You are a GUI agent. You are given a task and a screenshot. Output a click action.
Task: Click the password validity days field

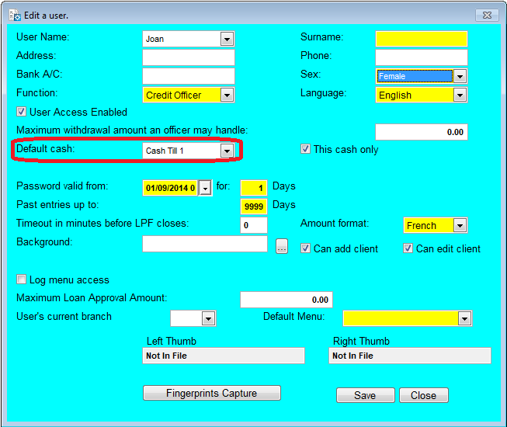click(x=254, y=188)
